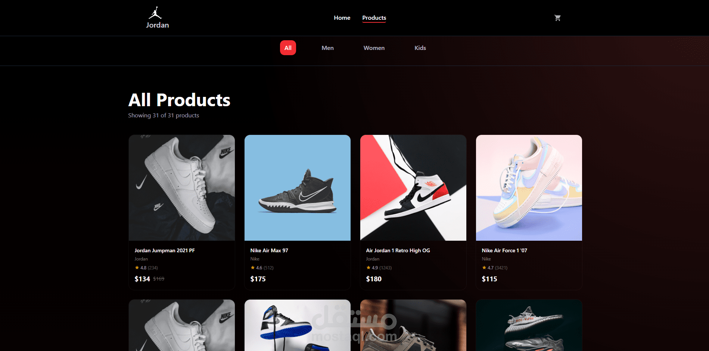Viewport: 709px width, 351px height.
Task: Open the Air Jordan 1 Retro red-black image
Action: 413,188
